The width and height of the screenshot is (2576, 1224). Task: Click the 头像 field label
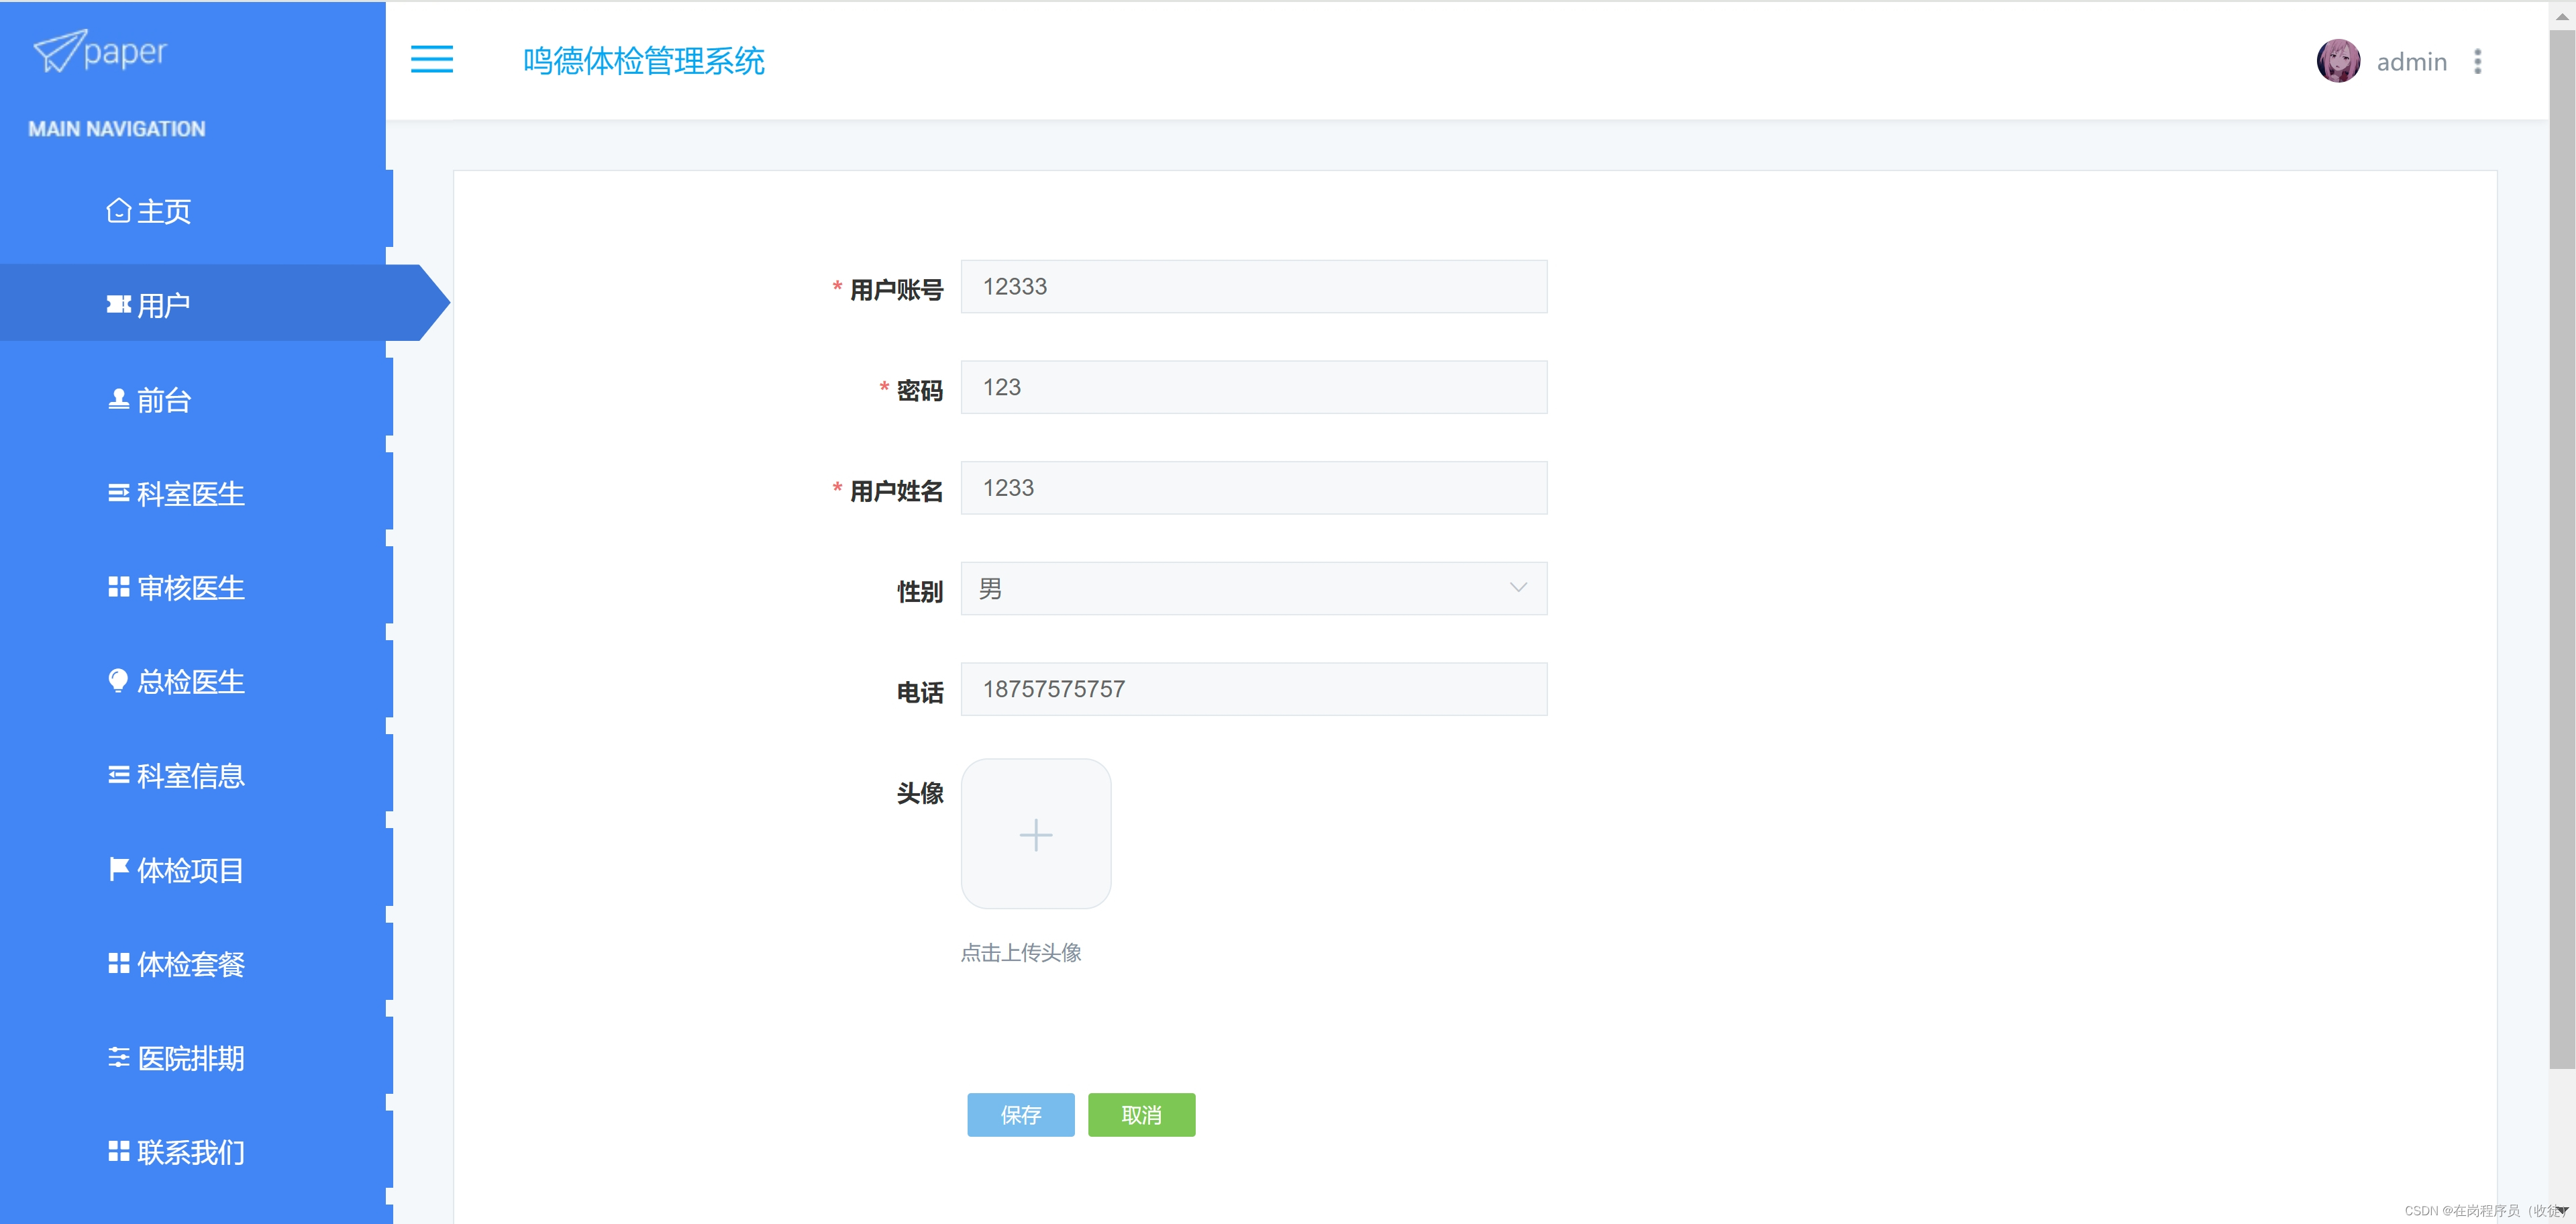click(920, 793)
